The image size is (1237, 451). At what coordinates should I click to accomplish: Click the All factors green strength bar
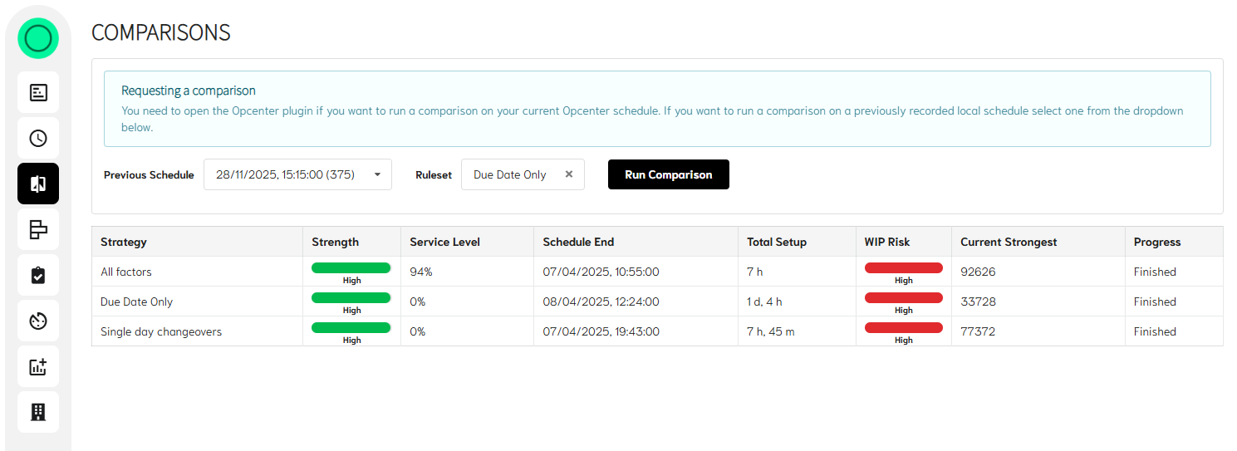[351, 267]
